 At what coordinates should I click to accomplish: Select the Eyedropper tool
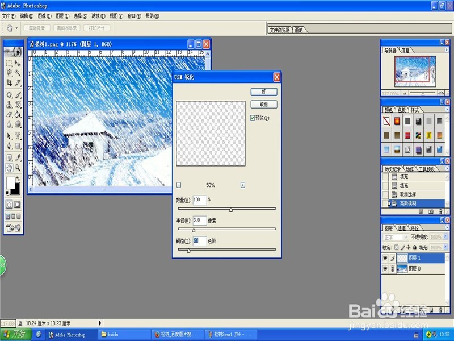click(18, 158)
